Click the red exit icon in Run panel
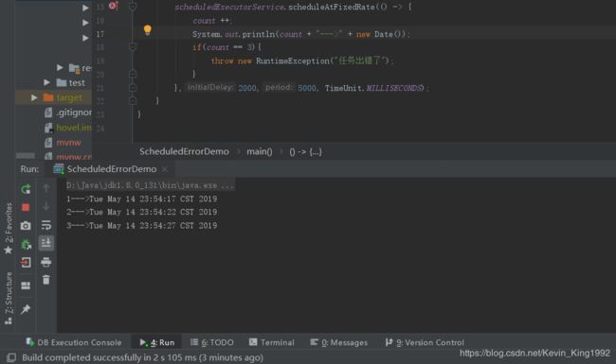 pyautogui.click(x=26, y=262)
